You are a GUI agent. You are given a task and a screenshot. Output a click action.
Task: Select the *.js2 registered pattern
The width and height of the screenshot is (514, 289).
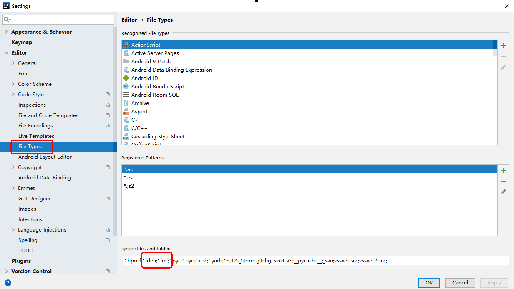[310, 186]
